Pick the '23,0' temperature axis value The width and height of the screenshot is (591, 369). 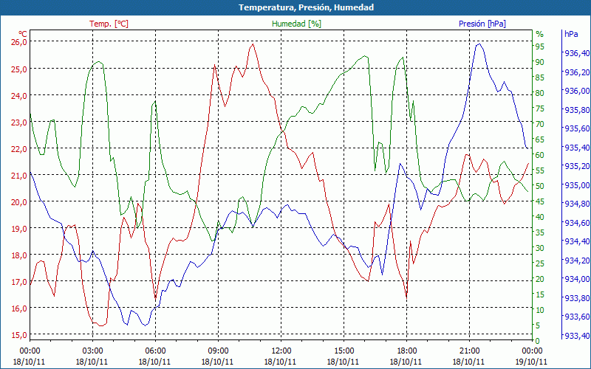point(20,123)
